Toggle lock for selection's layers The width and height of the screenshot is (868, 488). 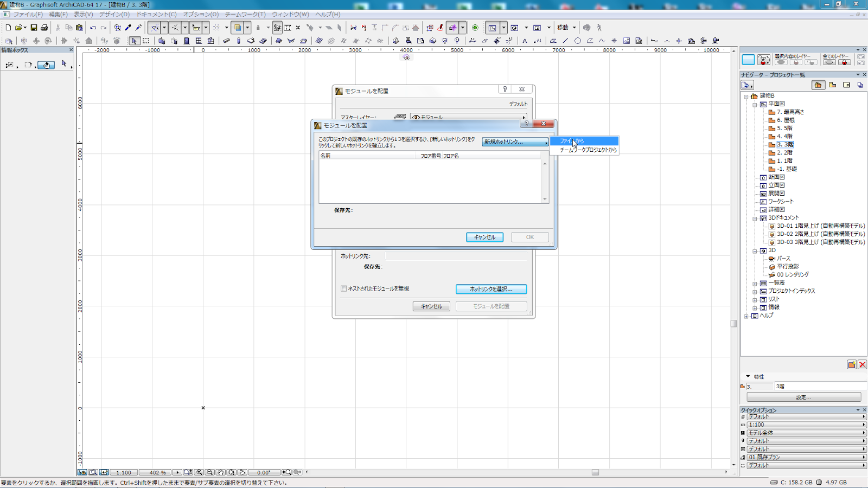tap(796, 62)
